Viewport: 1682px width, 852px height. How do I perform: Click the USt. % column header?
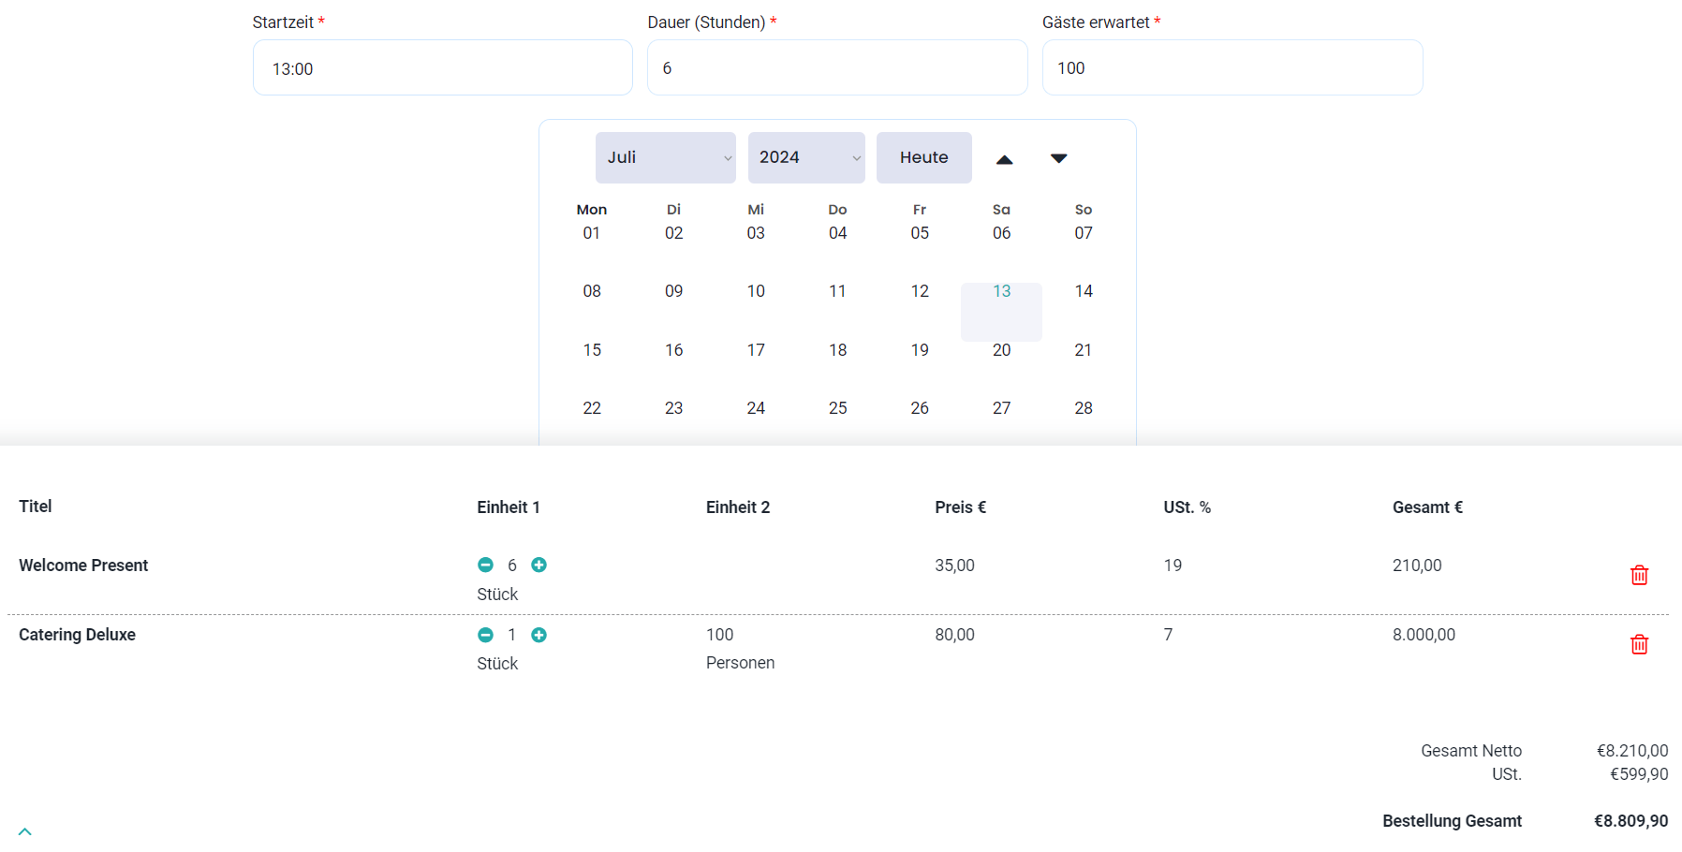1187,507
